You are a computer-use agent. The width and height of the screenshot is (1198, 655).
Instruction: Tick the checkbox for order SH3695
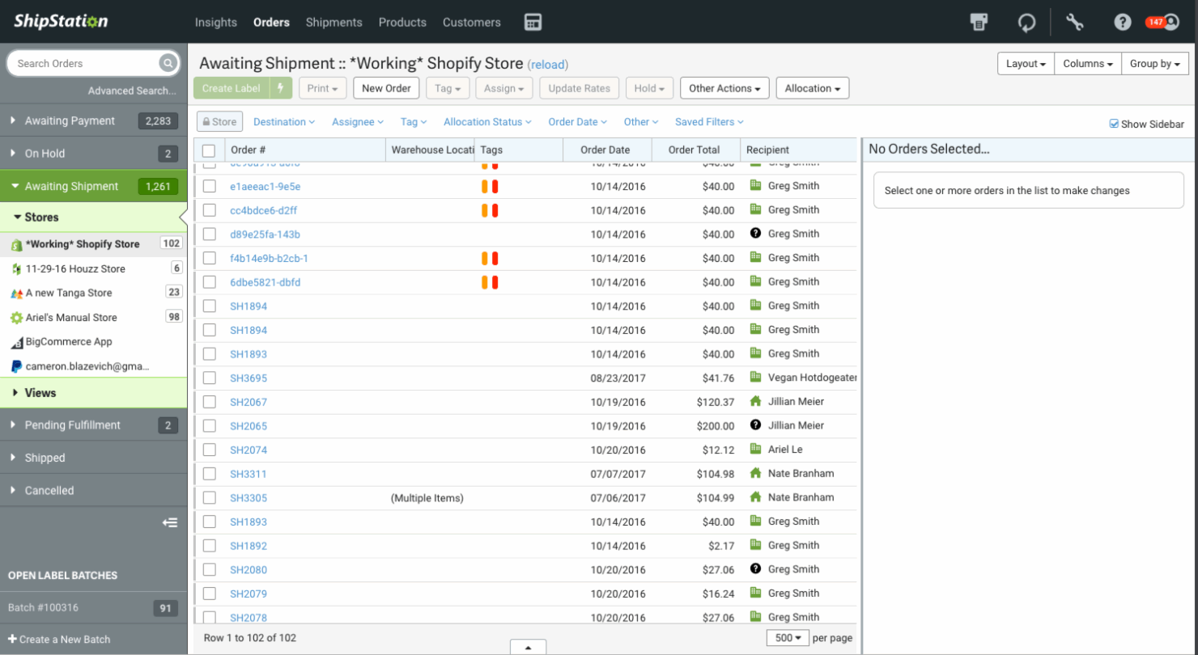(210, 378)
